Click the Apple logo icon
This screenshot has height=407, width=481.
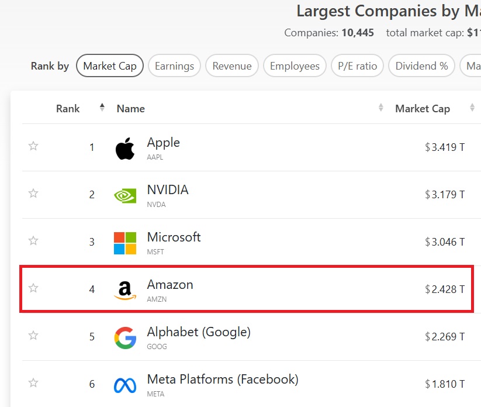(x=124, y=148)
